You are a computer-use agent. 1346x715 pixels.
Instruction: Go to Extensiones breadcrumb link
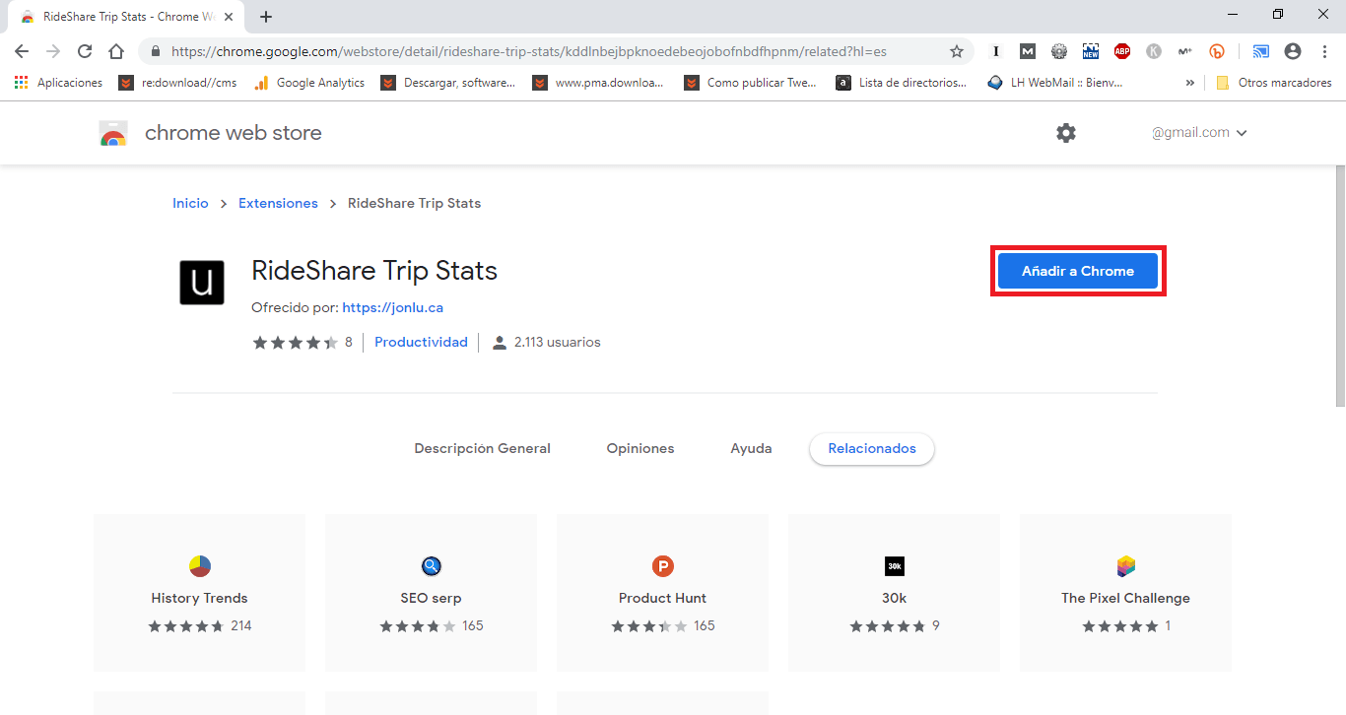(278, 203)
